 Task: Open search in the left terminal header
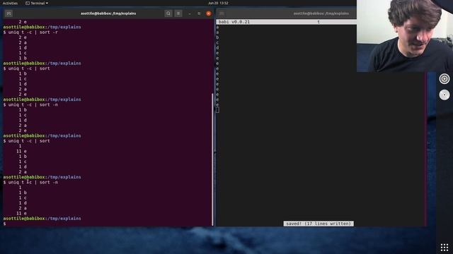pyautogui.click(x=168, y=13)
